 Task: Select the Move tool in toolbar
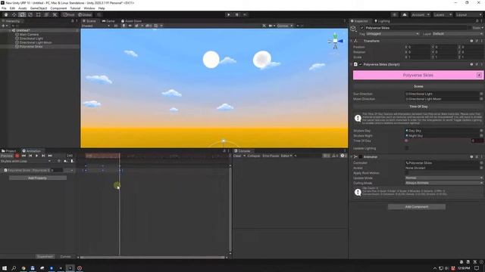(x=14, y=14)
